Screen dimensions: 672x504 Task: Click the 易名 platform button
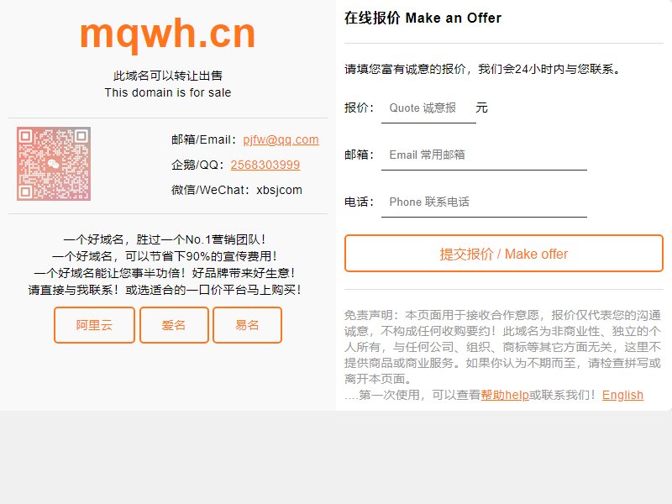click(x=247, y=325)
